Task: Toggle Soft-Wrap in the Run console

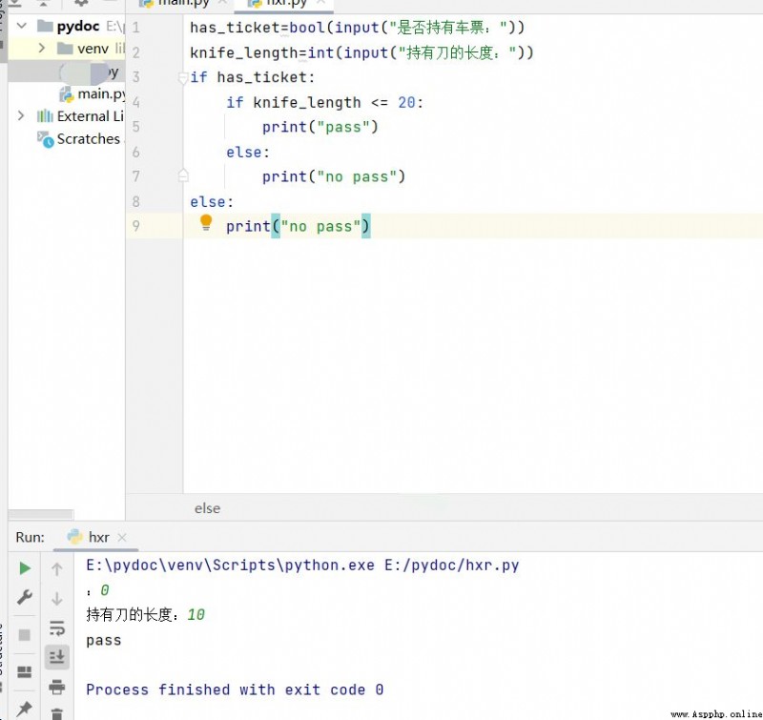Action: [57, 628]
